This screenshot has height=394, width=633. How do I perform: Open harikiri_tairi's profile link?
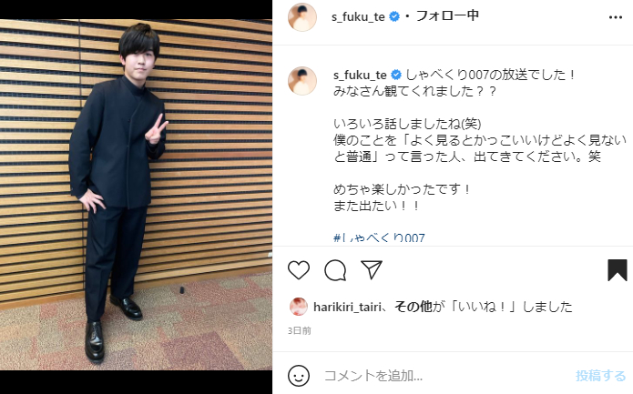coord(347,308)
